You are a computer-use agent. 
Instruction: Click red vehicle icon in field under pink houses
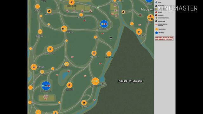coord(45,99)
